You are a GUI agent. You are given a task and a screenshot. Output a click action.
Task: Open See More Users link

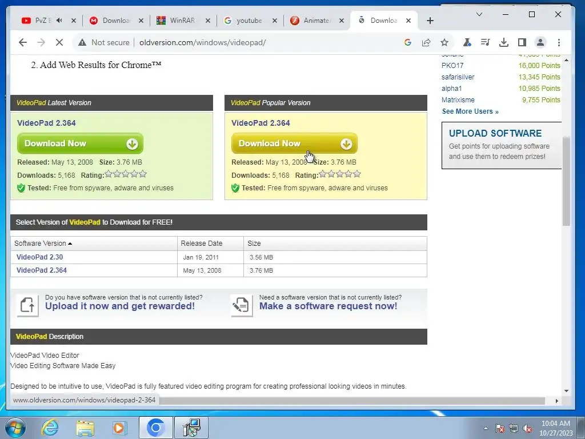pyautogui.click(x=470, y=111)
